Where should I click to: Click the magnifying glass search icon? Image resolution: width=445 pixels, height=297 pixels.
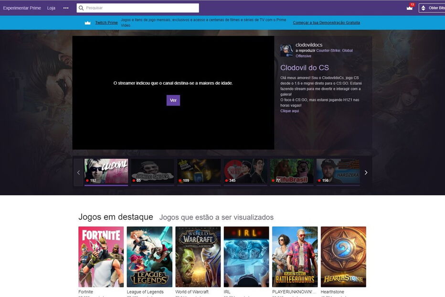[x=81, y=8]
